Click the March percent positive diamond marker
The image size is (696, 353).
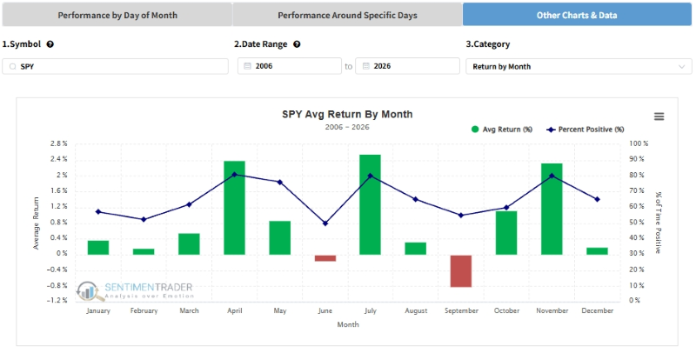coord(189,204)
